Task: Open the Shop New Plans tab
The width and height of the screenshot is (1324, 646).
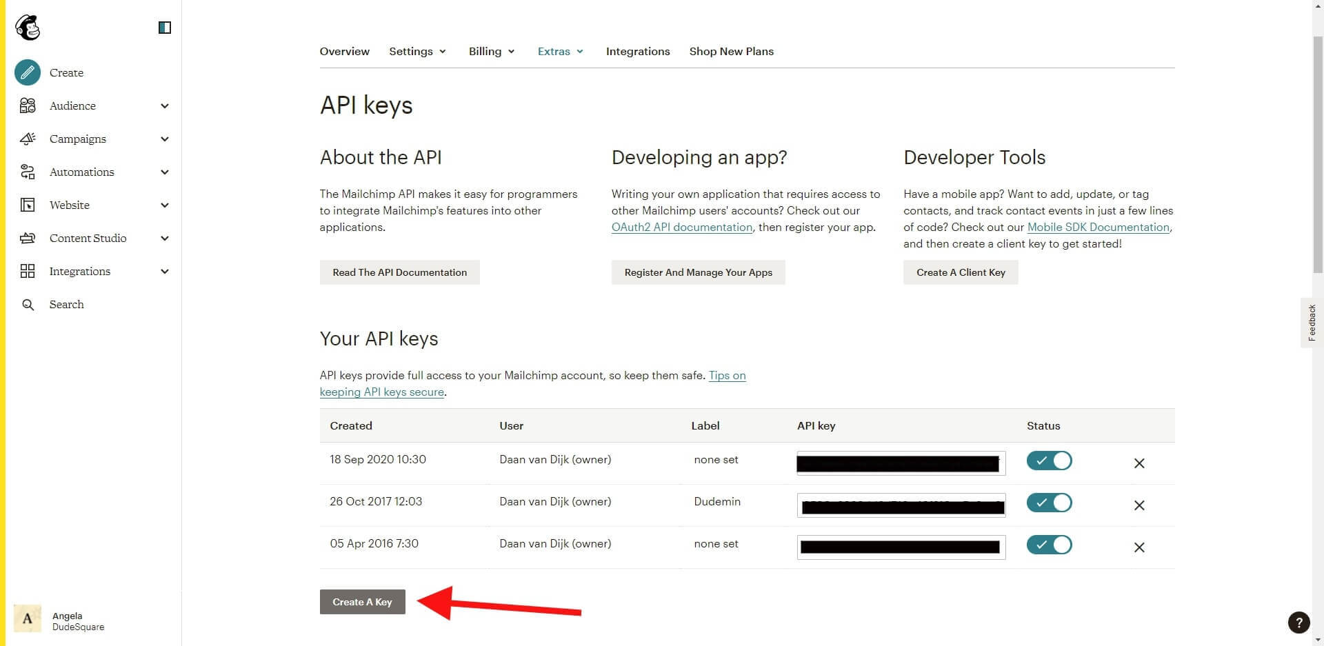Action: [732, 51]
